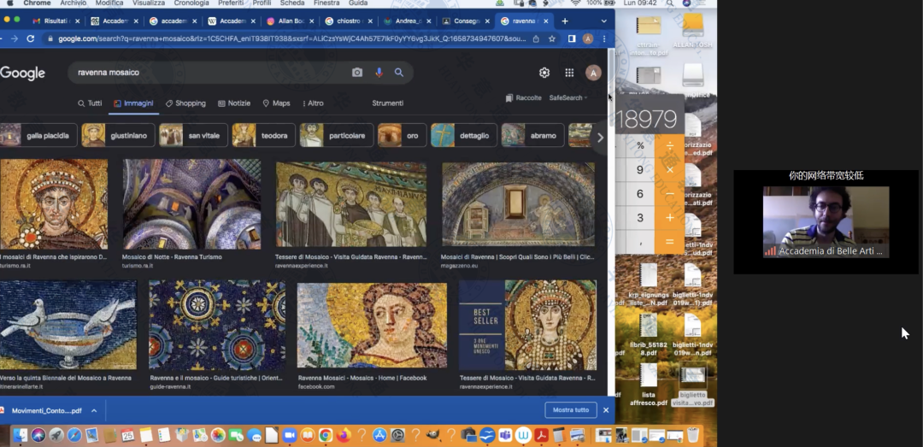Expand the Altro more-options menu
Image resolution: width=923 pixels, height=447 pixels.
[313, 103]
